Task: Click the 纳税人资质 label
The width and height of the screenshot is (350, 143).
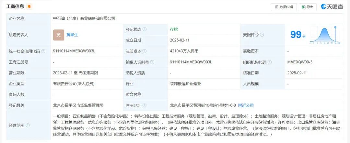Action: coord(135,73)
